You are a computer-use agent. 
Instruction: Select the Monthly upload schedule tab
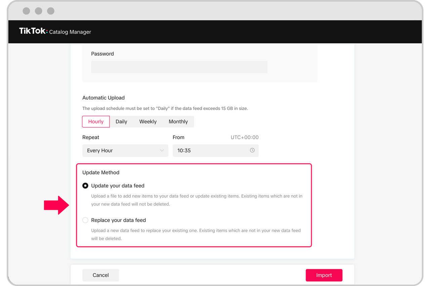(x=178, y=122)
